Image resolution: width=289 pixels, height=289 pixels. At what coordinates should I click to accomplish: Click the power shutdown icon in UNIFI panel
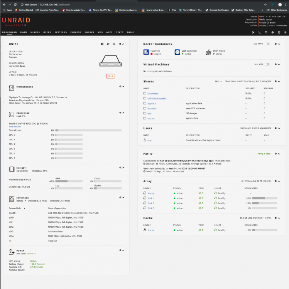point(114,44)
